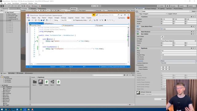This screenshot has height=111, width=197.
Task: Select Main Camera in Hierarchy
Action: pos(12,14)
